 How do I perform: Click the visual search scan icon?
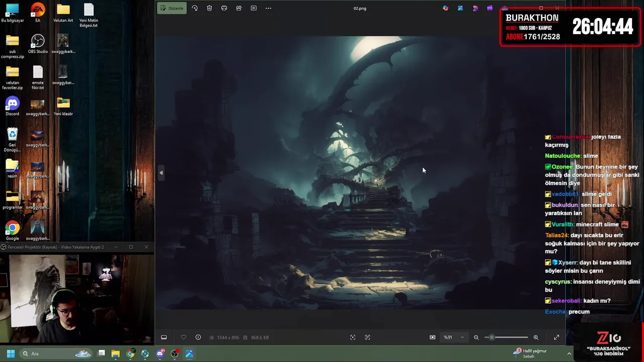click(353, 337)
